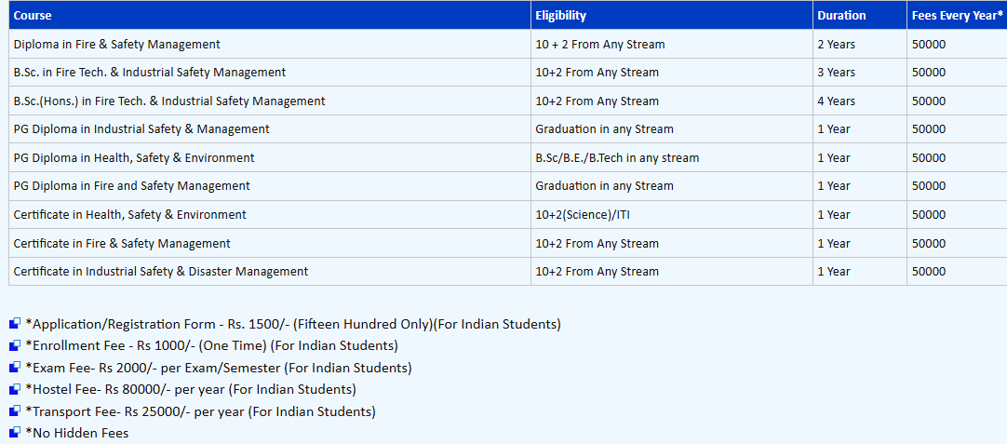Image resolution: width=1007 pixels, height=444 pixels.
Task: Click the Eligibility column header
Action: (560, 15)
